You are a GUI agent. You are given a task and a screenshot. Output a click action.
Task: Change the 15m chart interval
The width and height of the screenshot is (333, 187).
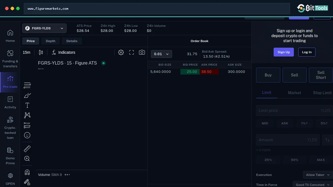point(27,52)
